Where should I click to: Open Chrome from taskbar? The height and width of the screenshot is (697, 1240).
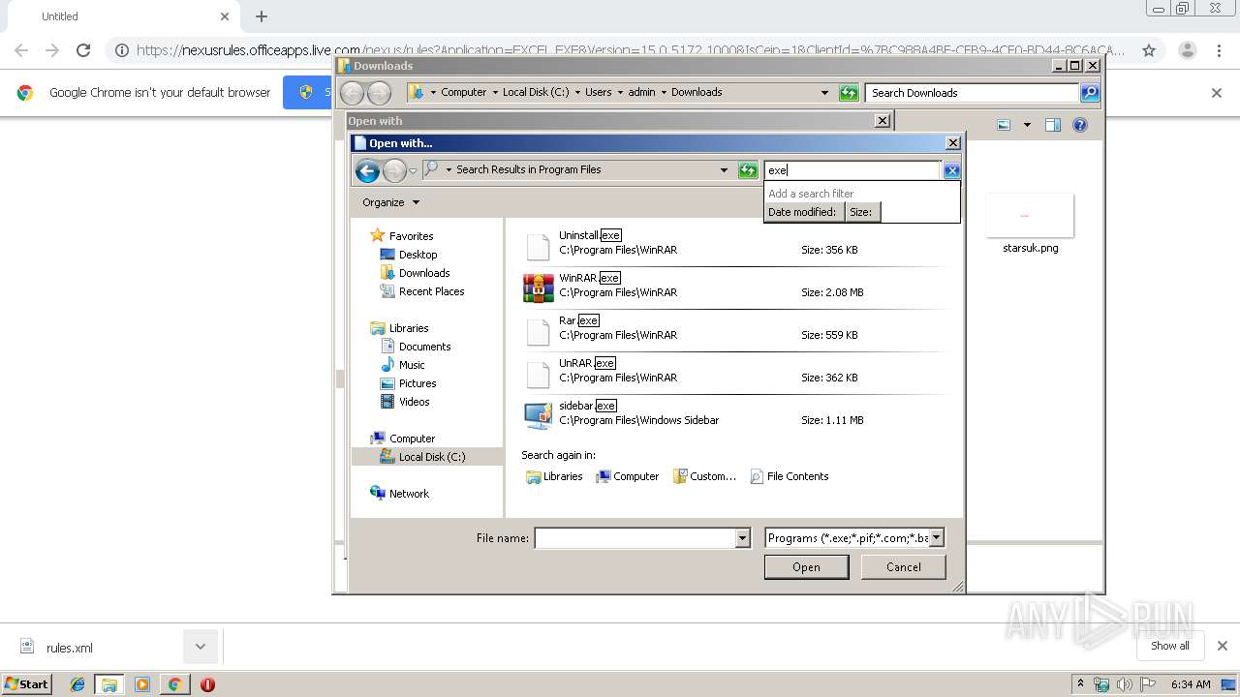click(x=174, y=684)
